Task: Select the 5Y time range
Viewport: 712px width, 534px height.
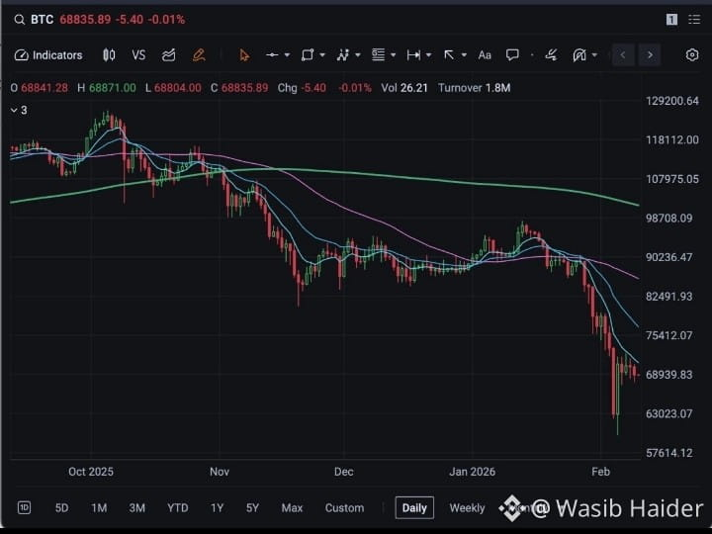Action: pyautogui.click(x=252, y=507)
